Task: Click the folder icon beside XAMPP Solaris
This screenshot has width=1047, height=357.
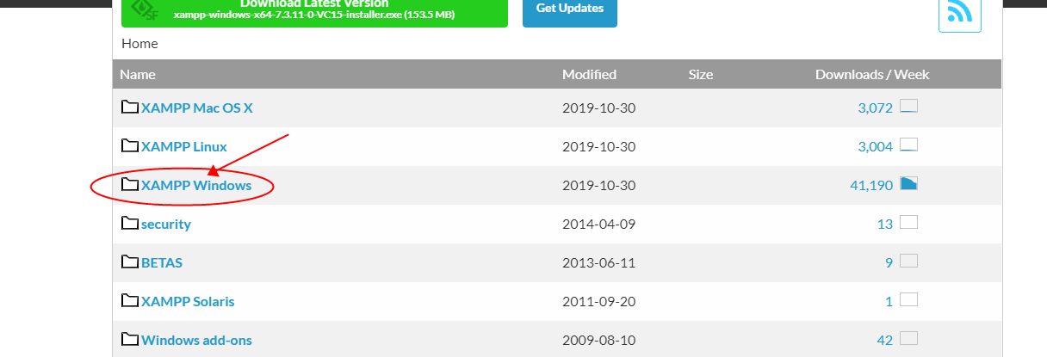Action: [130, 301]
